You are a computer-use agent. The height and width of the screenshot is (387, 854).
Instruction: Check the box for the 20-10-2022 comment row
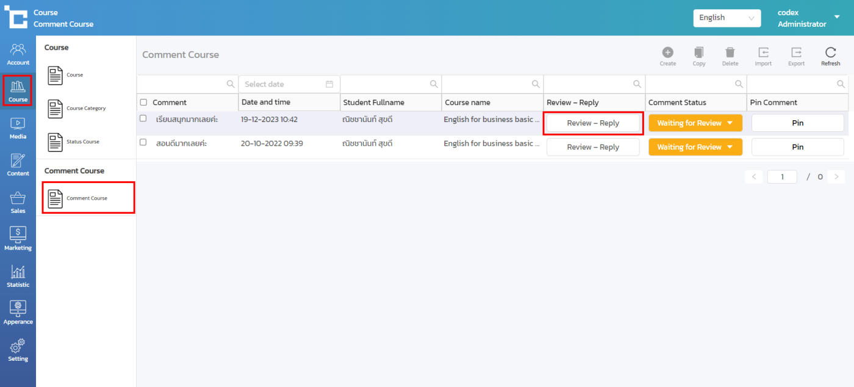coord(143,142)
